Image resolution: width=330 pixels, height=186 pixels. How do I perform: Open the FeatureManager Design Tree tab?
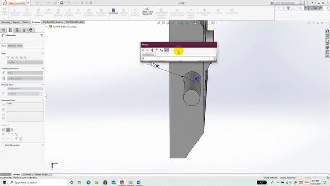click(4, 30)
